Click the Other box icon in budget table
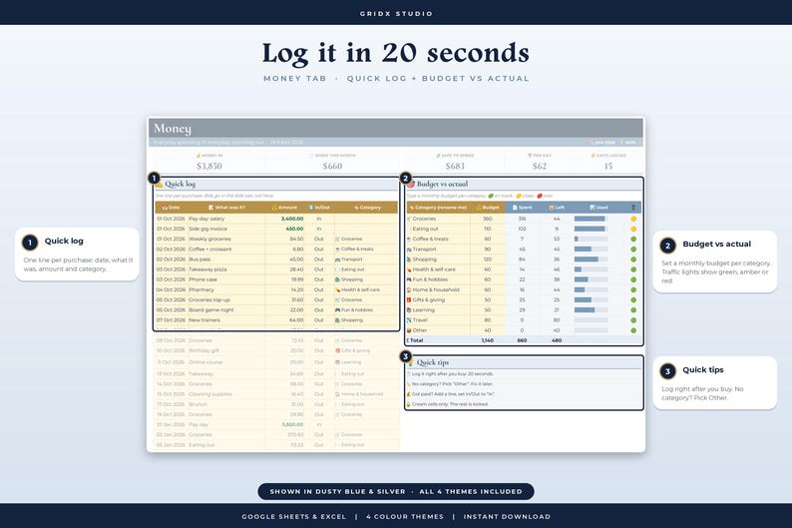Image resolution: width=792 pixels, height=528 pixels. pos(409,330)
